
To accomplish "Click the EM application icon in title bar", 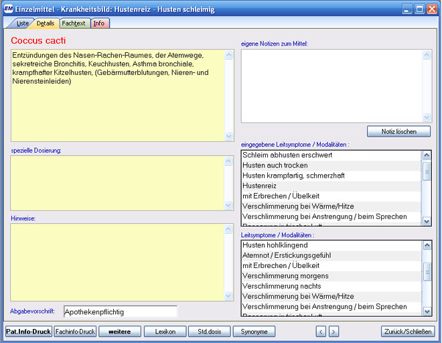I will click(9, 9).
